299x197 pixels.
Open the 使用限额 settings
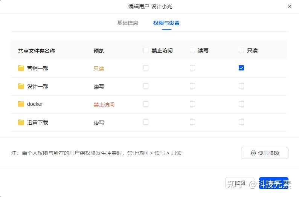(x=264, y=153)
